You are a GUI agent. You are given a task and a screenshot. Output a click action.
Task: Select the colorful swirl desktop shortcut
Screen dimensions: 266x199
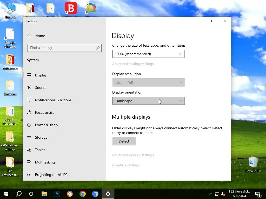tap(91, 9)
